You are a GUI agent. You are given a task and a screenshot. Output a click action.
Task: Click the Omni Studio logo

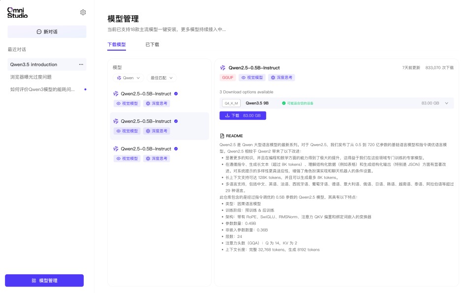click(x=17, y=13)
